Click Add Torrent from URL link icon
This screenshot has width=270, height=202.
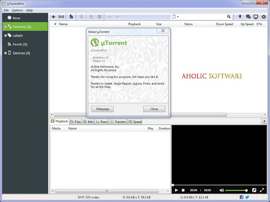61,17
